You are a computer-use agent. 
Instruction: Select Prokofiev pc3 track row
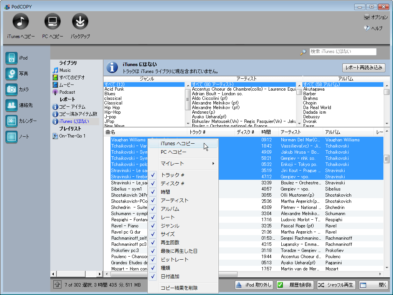247,250
